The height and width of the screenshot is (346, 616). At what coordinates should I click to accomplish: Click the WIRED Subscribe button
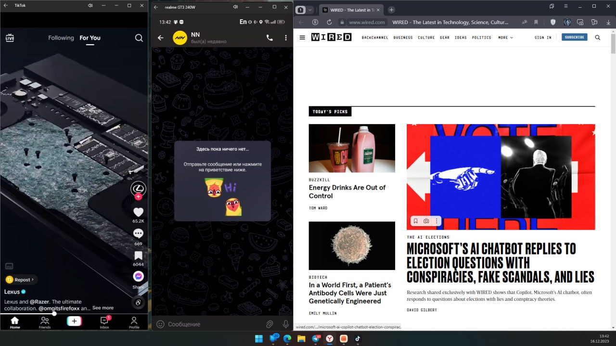pyautogui.click(x=574, y=37)
